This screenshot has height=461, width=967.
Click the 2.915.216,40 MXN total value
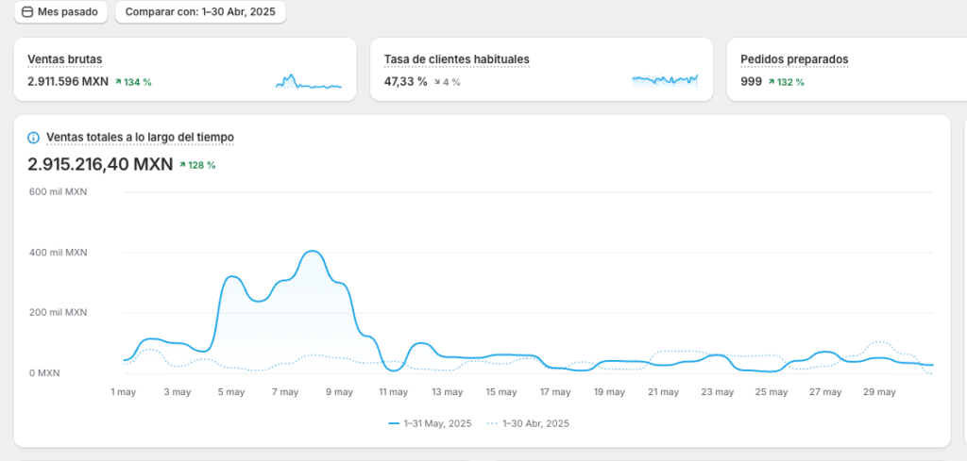tap(100, 164)
